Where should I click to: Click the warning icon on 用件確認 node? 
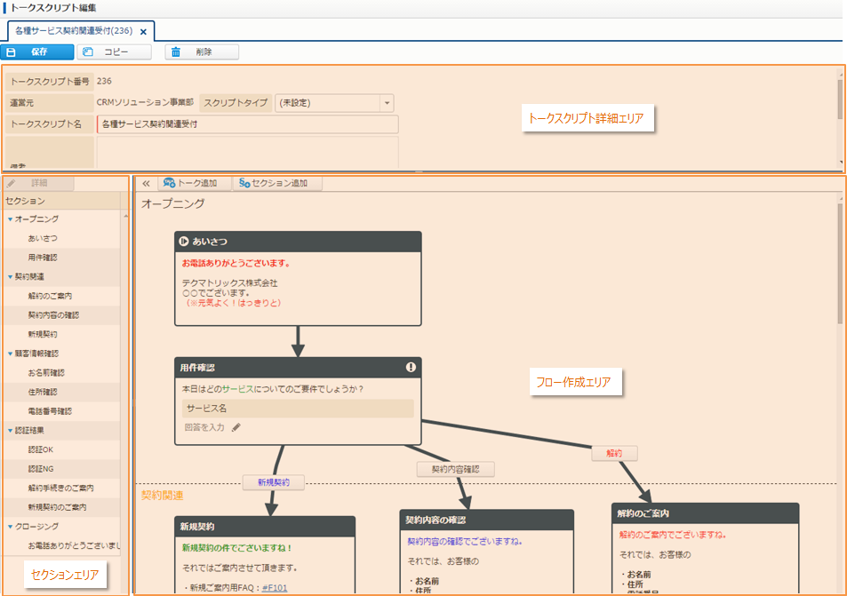click(x=411, y=367)
